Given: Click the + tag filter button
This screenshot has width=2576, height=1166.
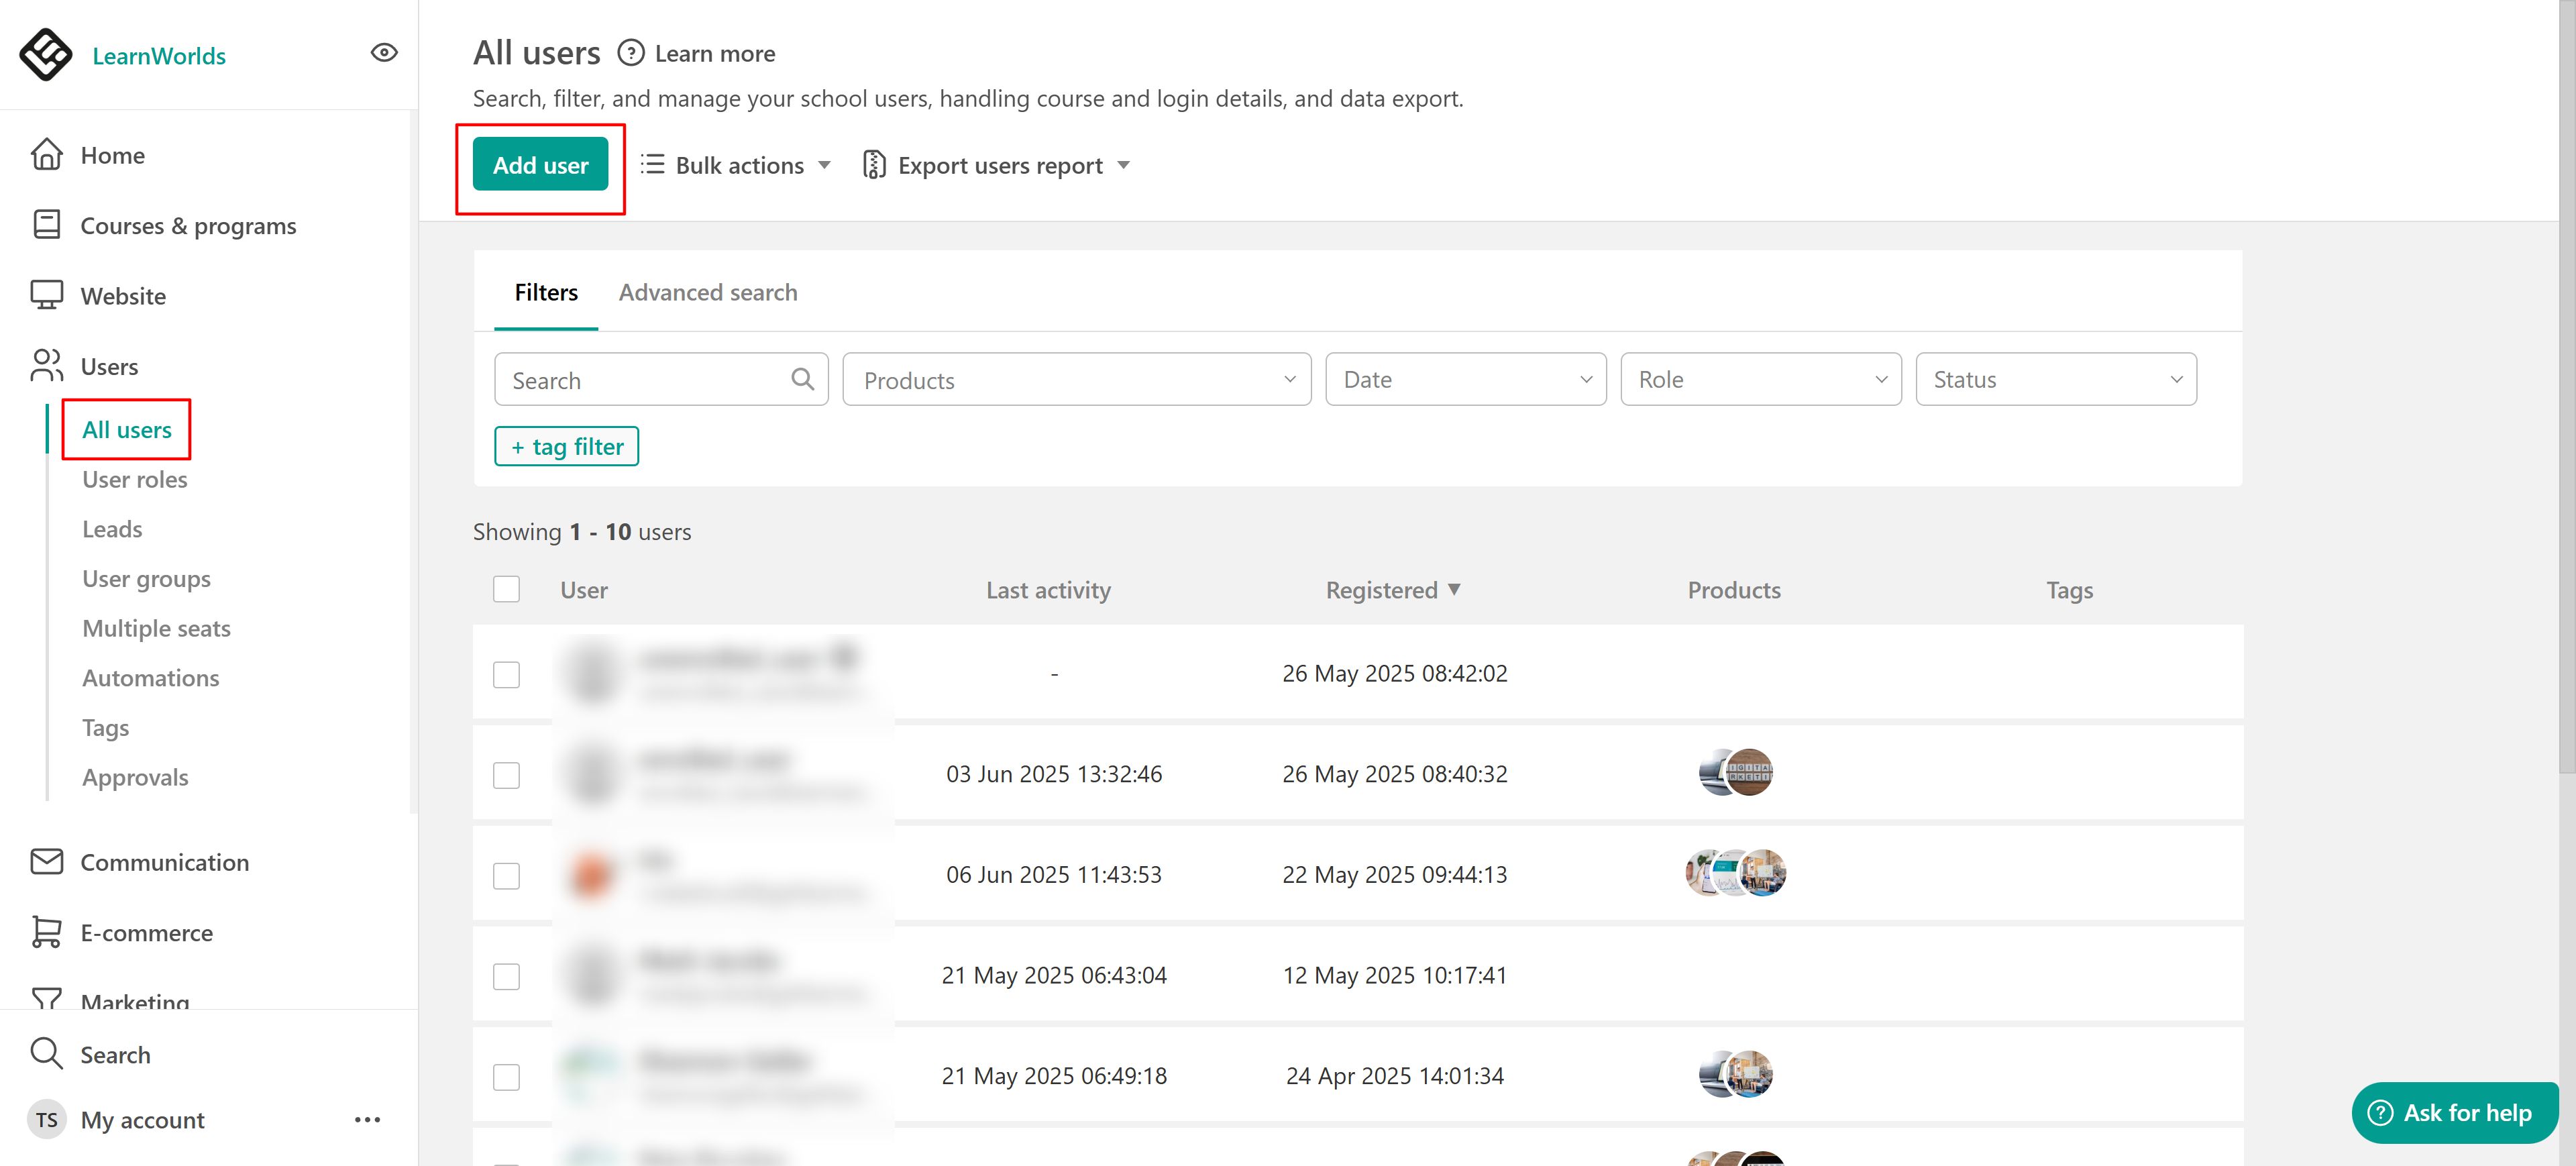Looking at the screenshot, I should pyautogui.click(x=566, y=446).
